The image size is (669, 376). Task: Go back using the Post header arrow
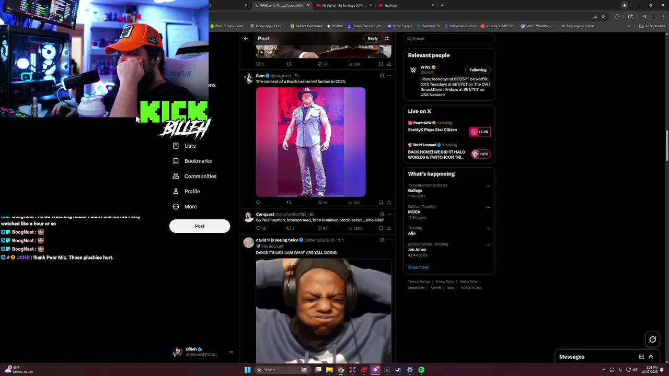246,39
